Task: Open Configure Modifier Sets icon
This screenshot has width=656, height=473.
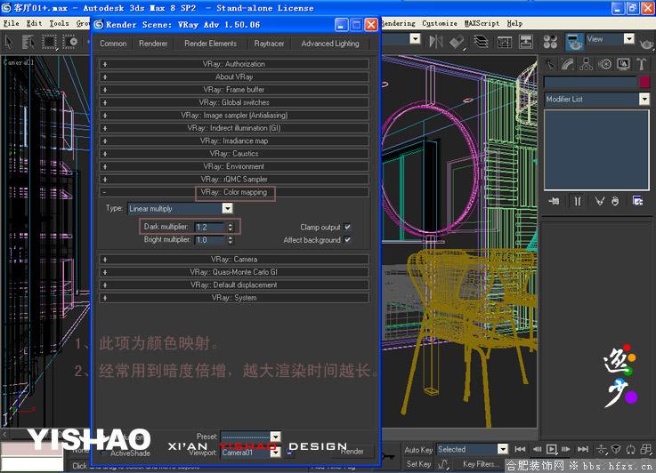Action: pyautogui.click(x=637, y=202)
